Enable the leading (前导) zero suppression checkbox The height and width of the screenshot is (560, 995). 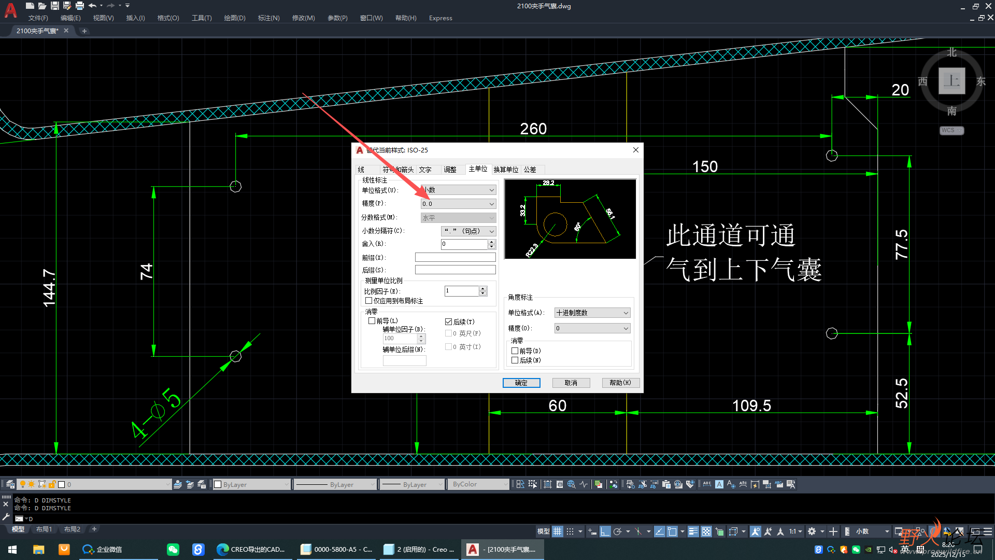pyautogui.click(x=372, y=321)
